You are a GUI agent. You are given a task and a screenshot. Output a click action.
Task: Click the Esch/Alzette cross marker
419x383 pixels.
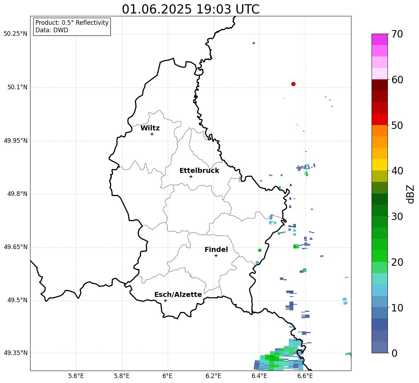click(x=165, y=300)
